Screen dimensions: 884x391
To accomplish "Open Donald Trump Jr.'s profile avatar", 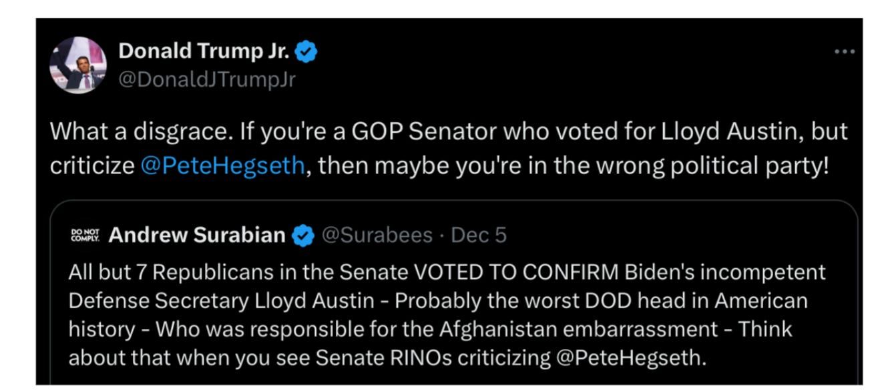I will click(78, 65).
